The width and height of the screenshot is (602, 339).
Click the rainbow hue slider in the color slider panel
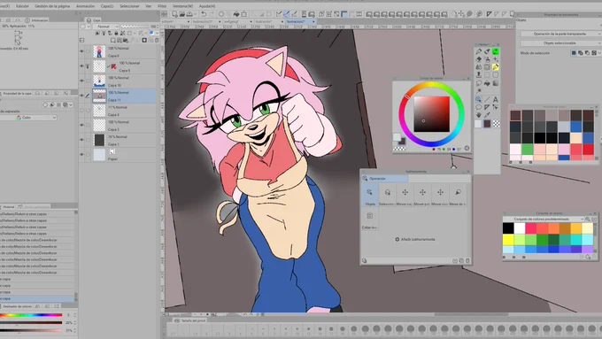pos(31,315)
